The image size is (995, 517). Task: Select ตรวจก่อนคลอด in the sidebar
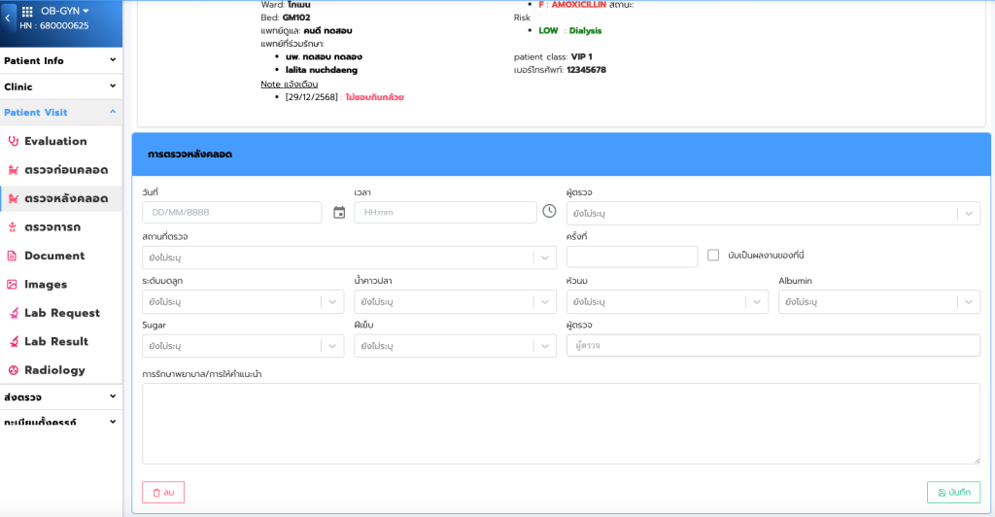(x=65, y=169)
